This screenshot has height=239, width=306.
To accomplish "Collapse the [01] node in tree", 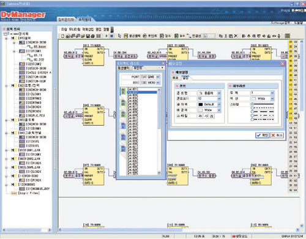I will click(x=6, y=38).
